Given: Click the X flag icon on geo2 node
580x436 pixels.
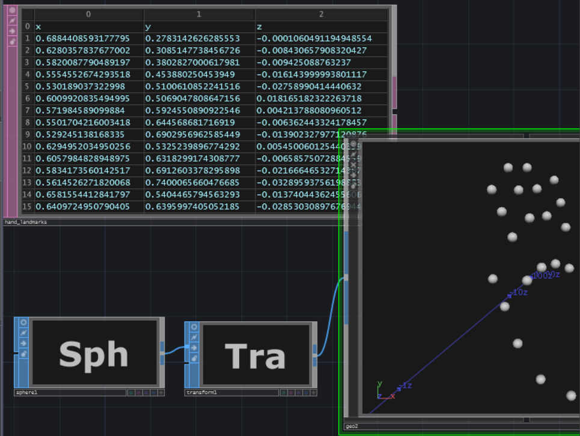Looking at the screenshot, I should (353, 165).
